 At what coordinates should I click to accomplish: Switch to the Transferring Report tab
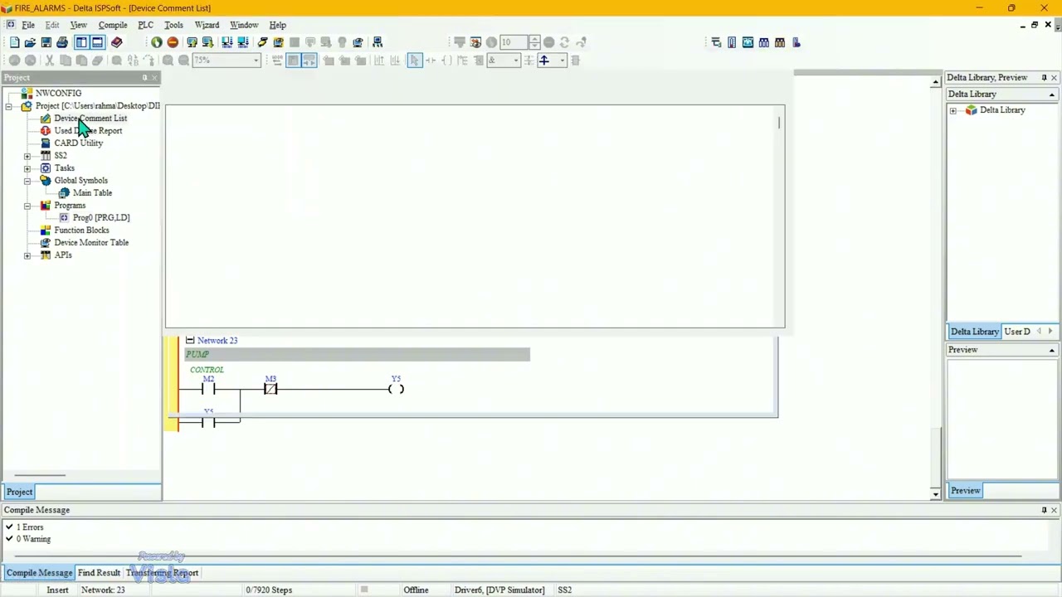(x=162, y=573)
